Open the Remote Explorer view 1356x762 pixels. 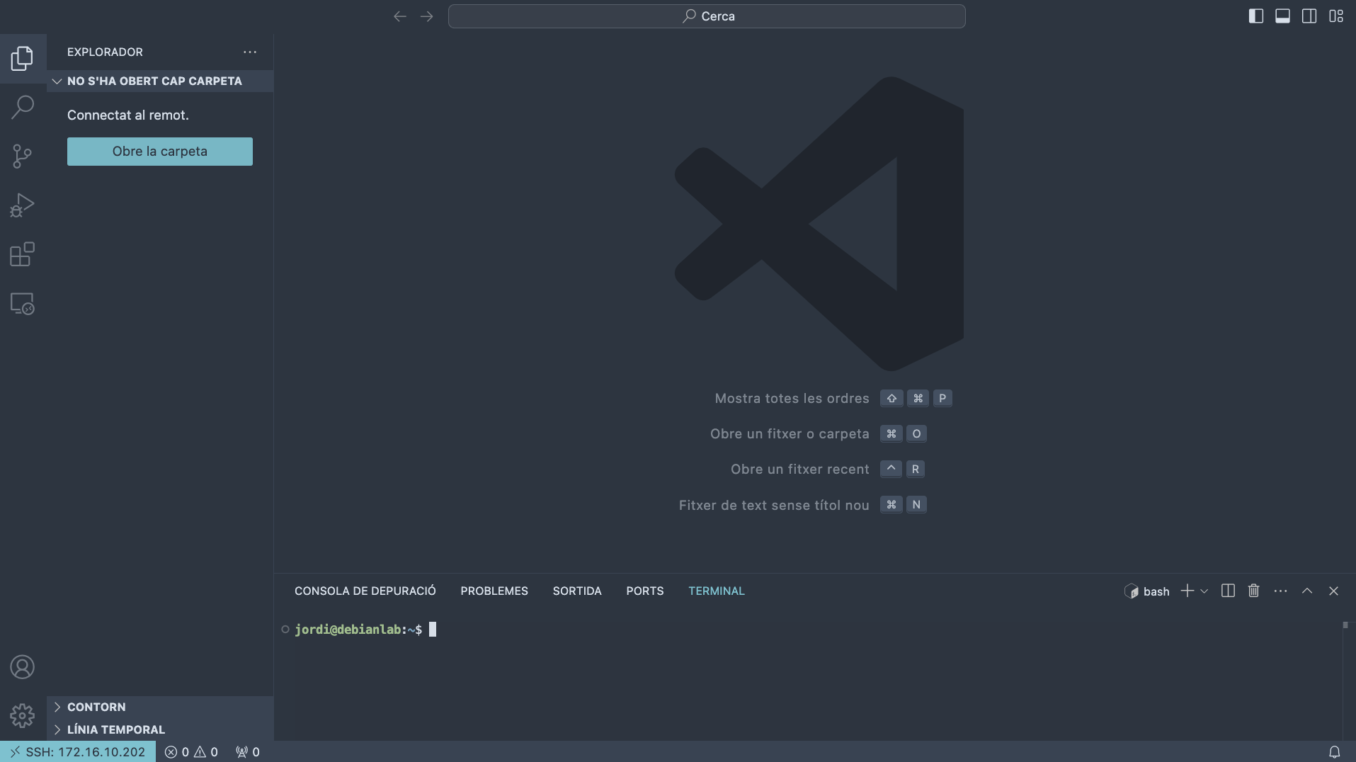pos(23,304)
